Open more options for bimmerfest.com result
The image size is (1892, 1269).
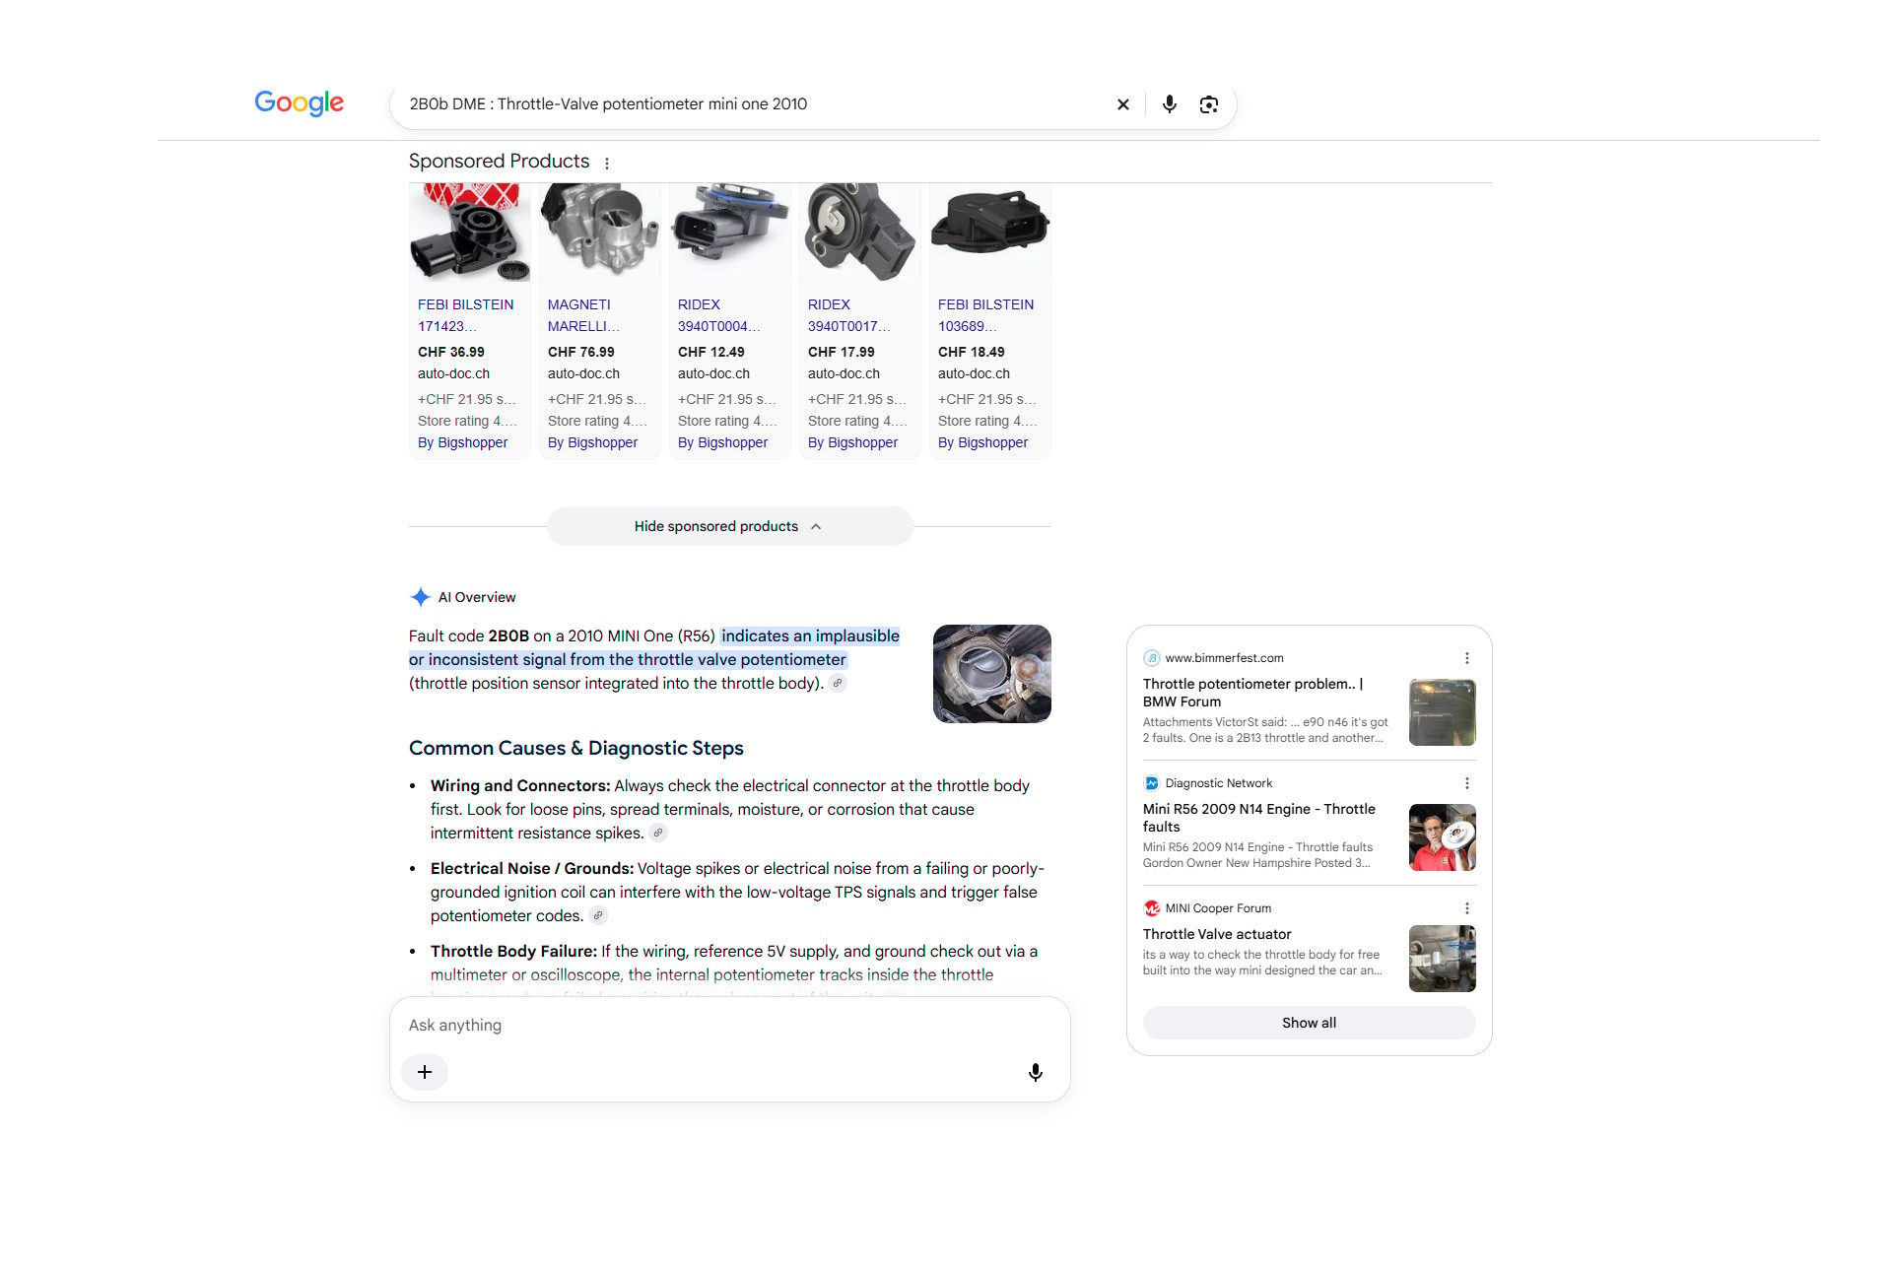1467,658
